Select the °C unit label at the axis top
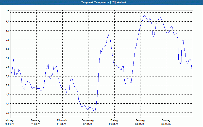 [8, 11]
